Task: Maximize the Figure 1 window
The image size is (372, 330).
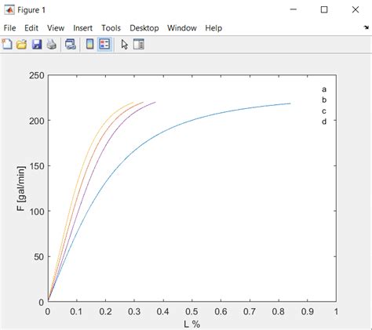Action: 324,9
